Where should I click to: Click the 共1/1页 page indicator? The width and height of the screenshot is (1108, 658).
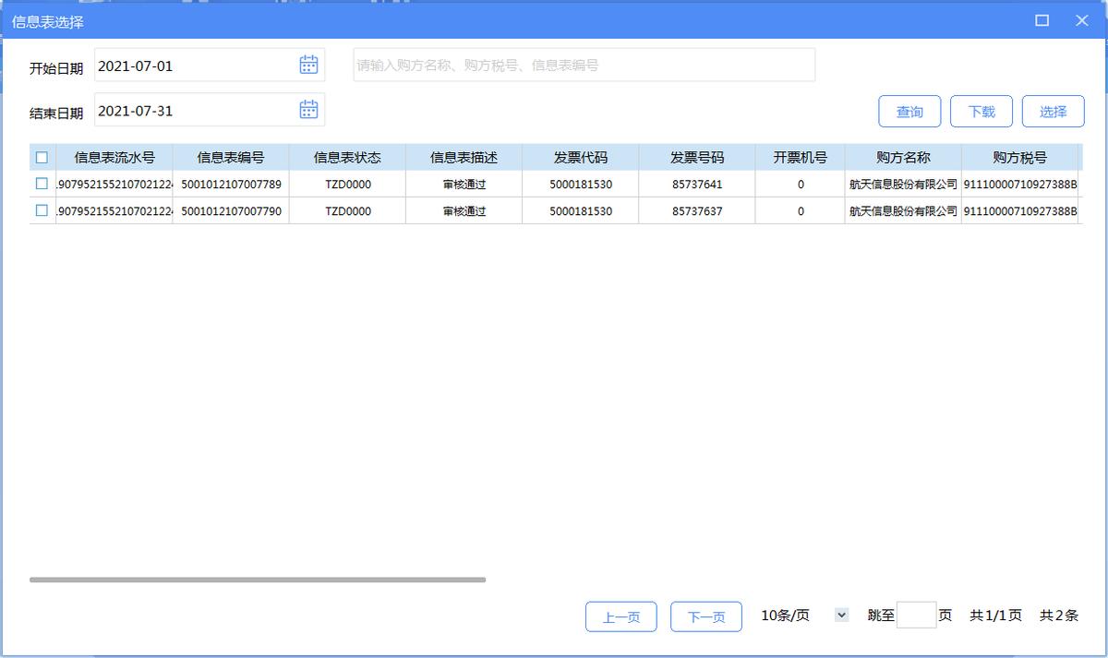tap(995, 616)
